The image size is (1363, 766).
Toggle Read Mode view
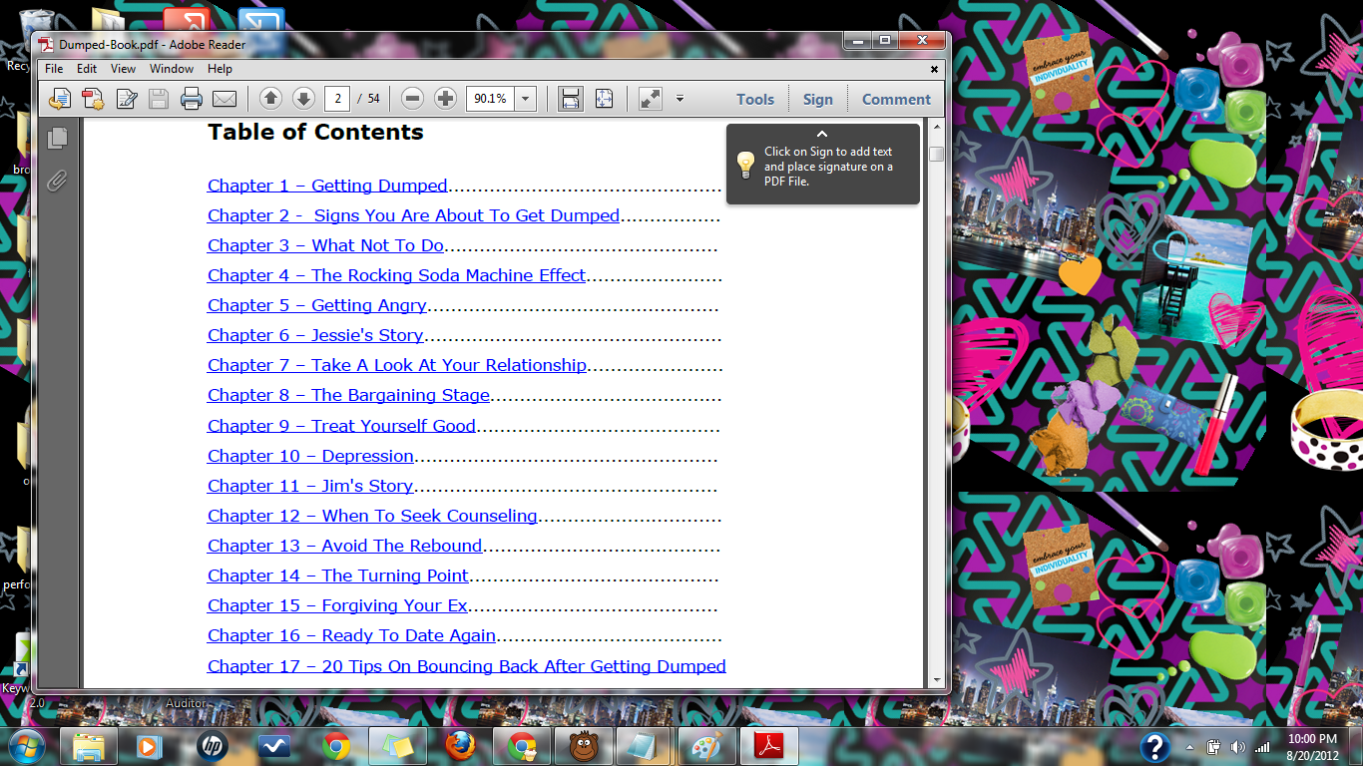pos(651,99)
